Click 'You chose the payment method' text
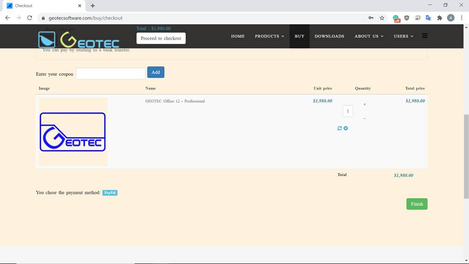Viewport: 469px width, 264px height. point(68,192)
